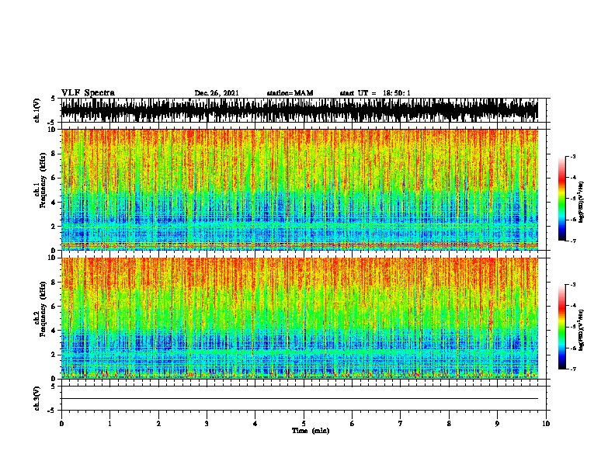This screenshot has height=475, width=615.
Task: Click the flat line in ch.3 panel
Action: [299, 399]
